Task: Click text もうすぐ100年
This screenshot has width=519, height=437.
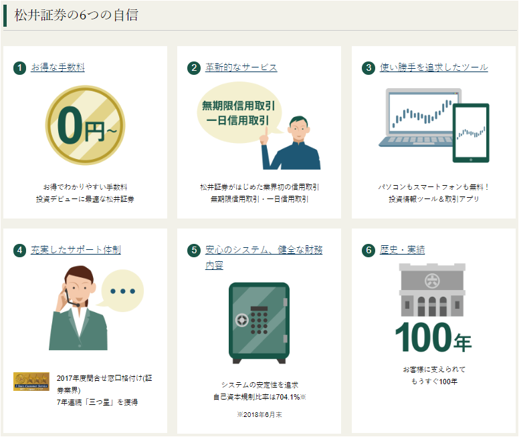Action: pos(434,382)
